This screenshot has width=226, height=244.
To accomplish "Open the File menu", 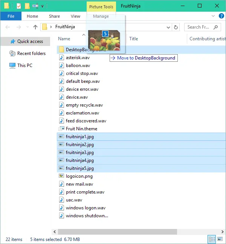I will coord(11,16).
